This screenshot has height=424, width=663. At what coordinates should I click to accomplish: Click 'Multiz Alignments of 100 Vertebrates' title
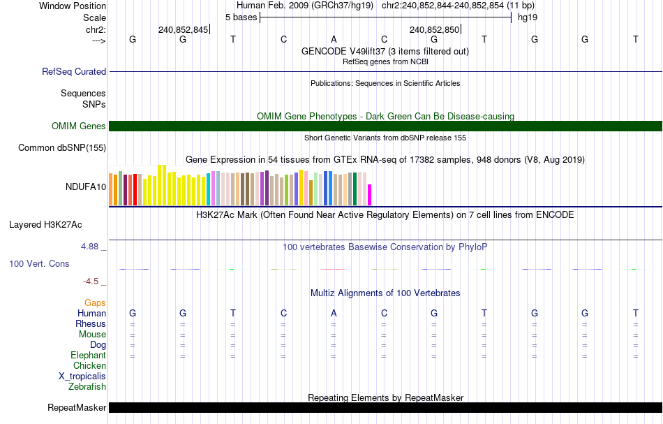[385, 293]
